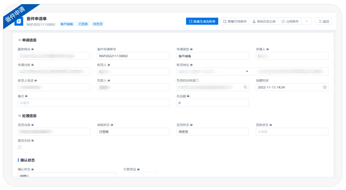Click 占用库存 toolbar button

[x=290, y=21]
